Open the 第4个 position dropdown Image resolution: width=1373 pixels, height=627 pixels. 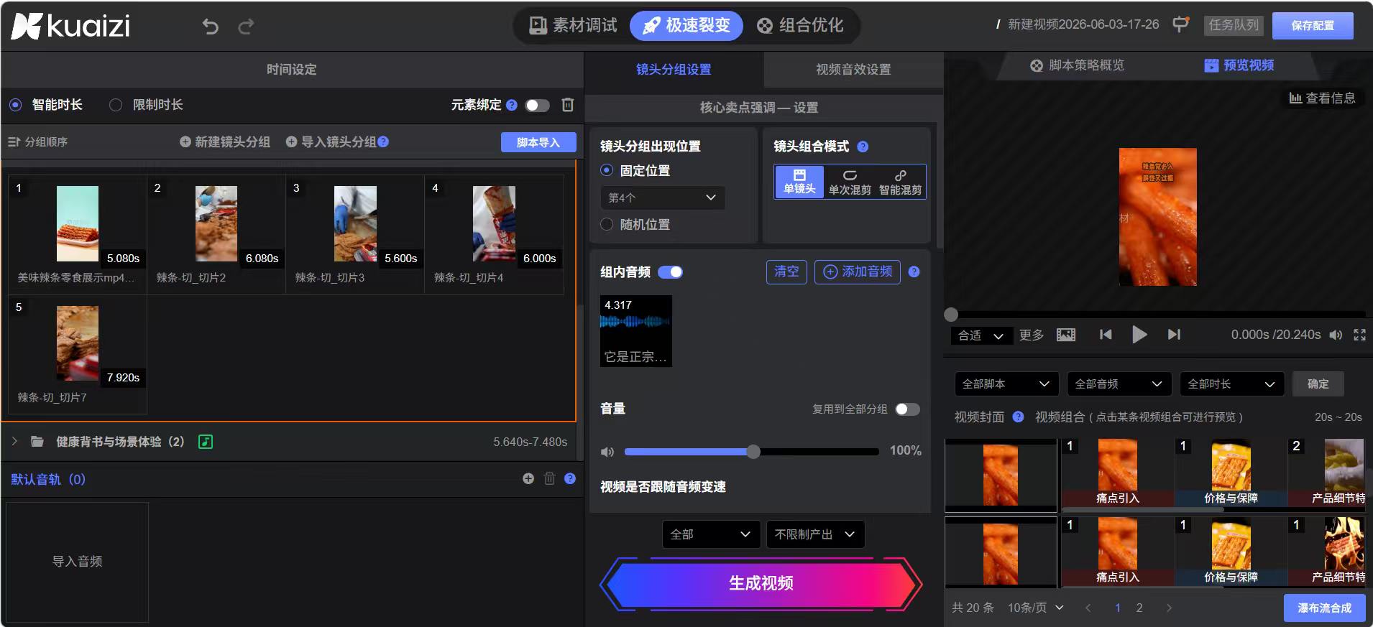click(x=662, y=198)
